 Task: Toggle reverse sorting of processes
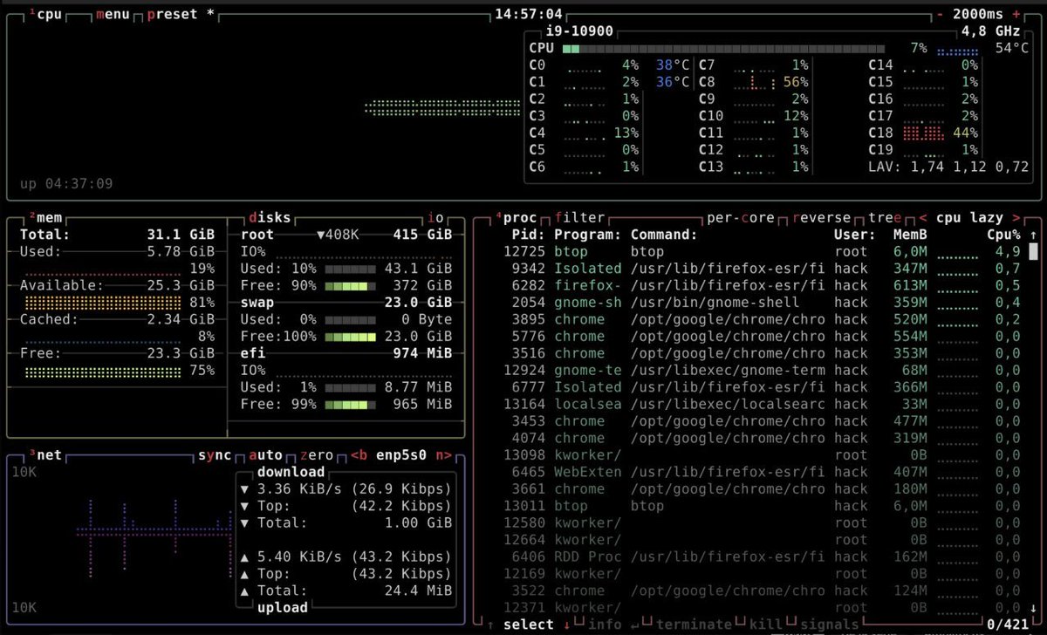pos(821,217)
